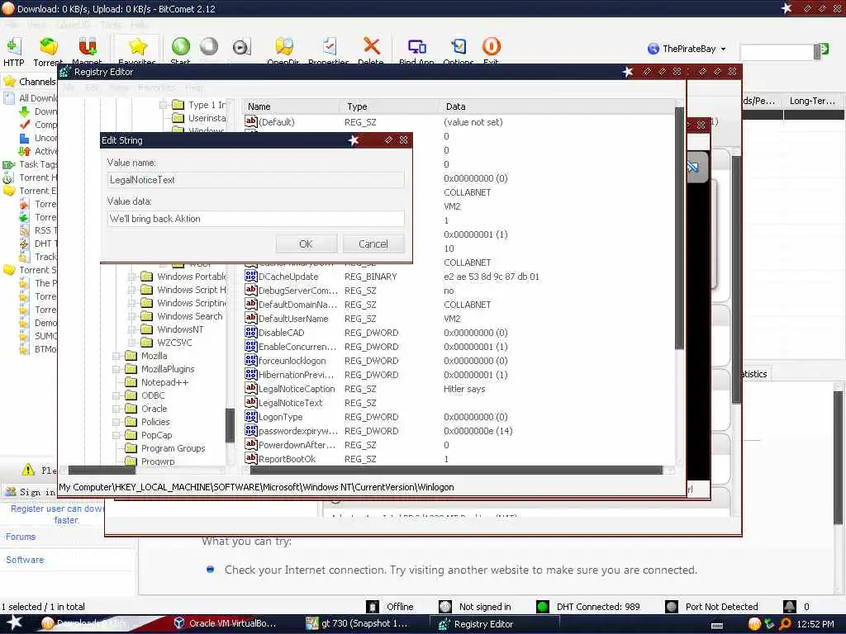
Task: Select DCacheUpdate registry value
Action: [x=288, y=277]
